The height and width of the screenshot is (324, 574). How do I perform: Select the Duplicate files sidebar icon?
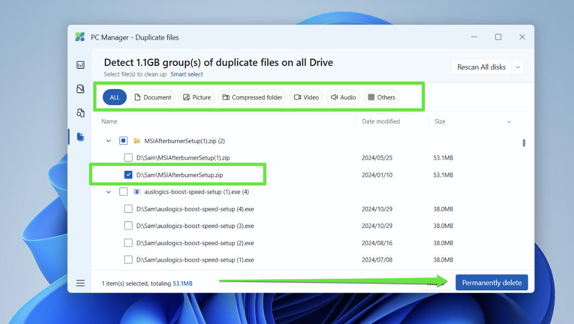[x=80, y=137]
